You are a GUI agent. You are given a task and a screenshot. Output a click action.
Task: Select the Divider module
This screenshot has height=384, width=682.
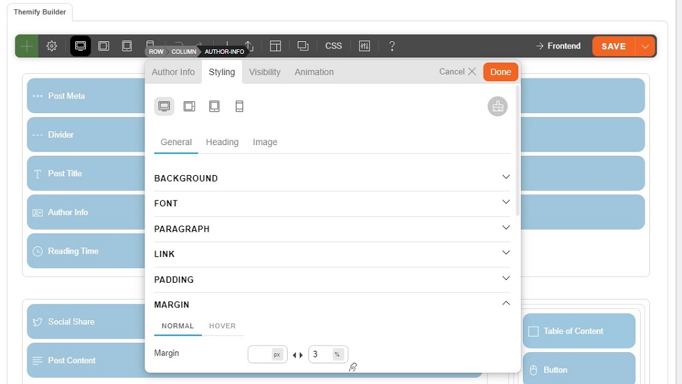86,134
